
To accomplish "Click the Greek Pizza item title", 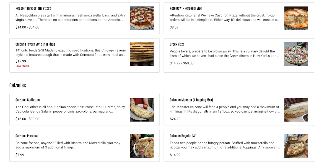I will point(177,44).
